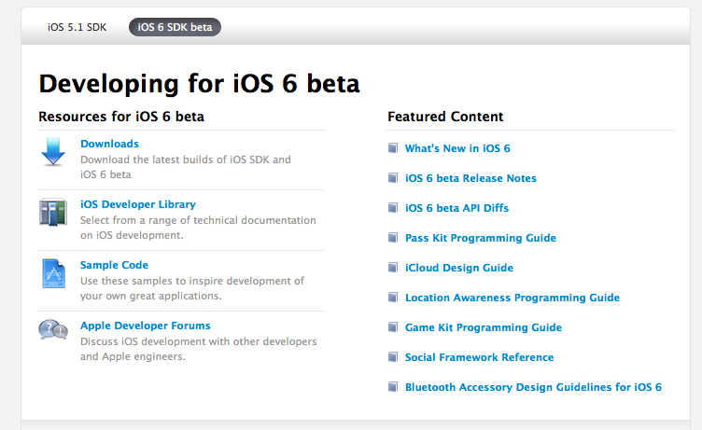Viewport: 702px width, 430px height.
Task: Click the Apple Developer Forums chat icon
Action: (x=53, y=330)
